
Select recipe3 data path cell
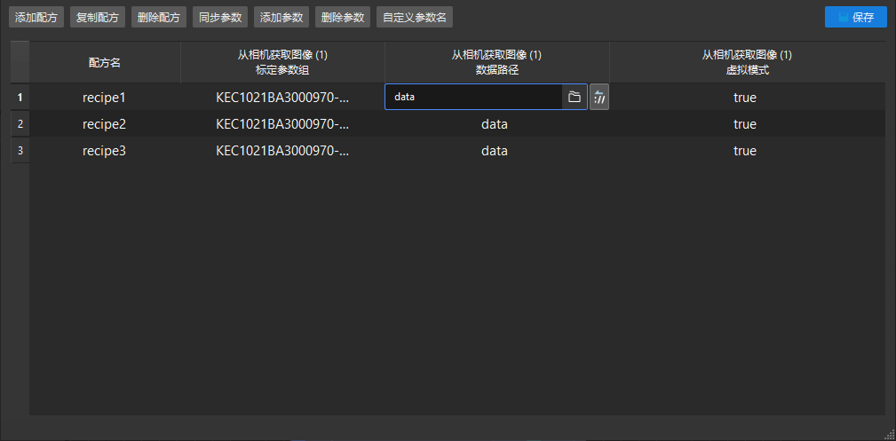coord(496,151)
